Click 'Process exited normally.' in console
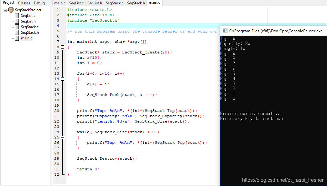Viewport: 327px width, 186px height. coord(250,113)
